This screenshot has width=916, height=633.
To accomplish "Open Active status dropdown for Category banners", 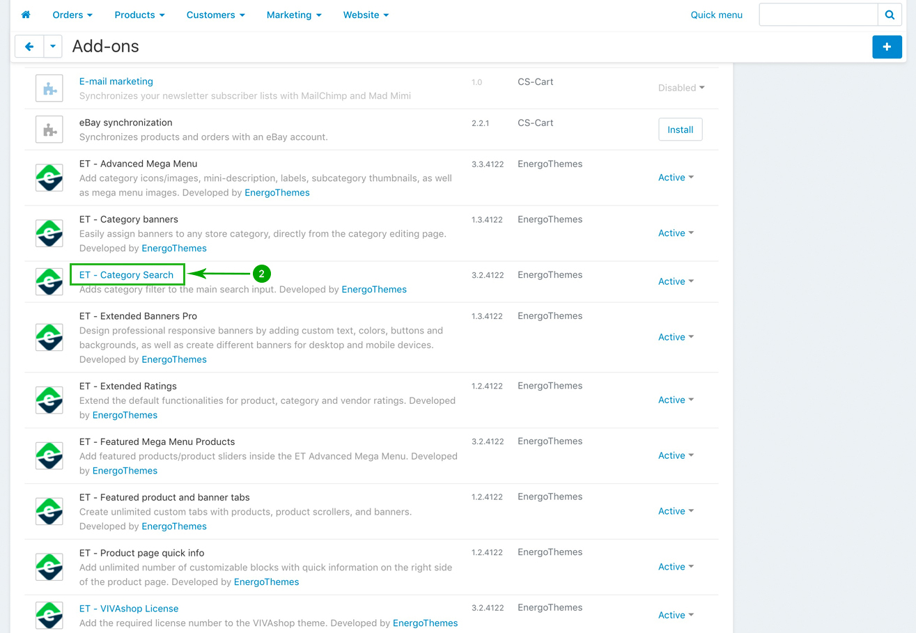I will tap(676, 233).
